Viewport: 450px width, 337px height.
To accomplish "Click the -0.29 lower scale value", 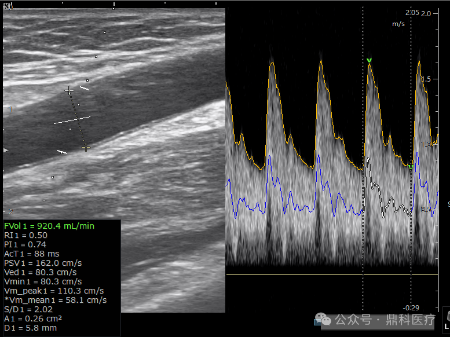I will pos(411,308).
